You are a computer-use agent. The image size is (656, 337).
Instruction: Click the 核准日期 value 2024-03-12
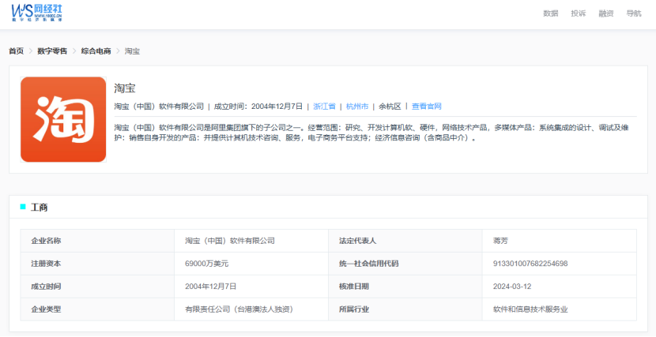coord(512,286)
